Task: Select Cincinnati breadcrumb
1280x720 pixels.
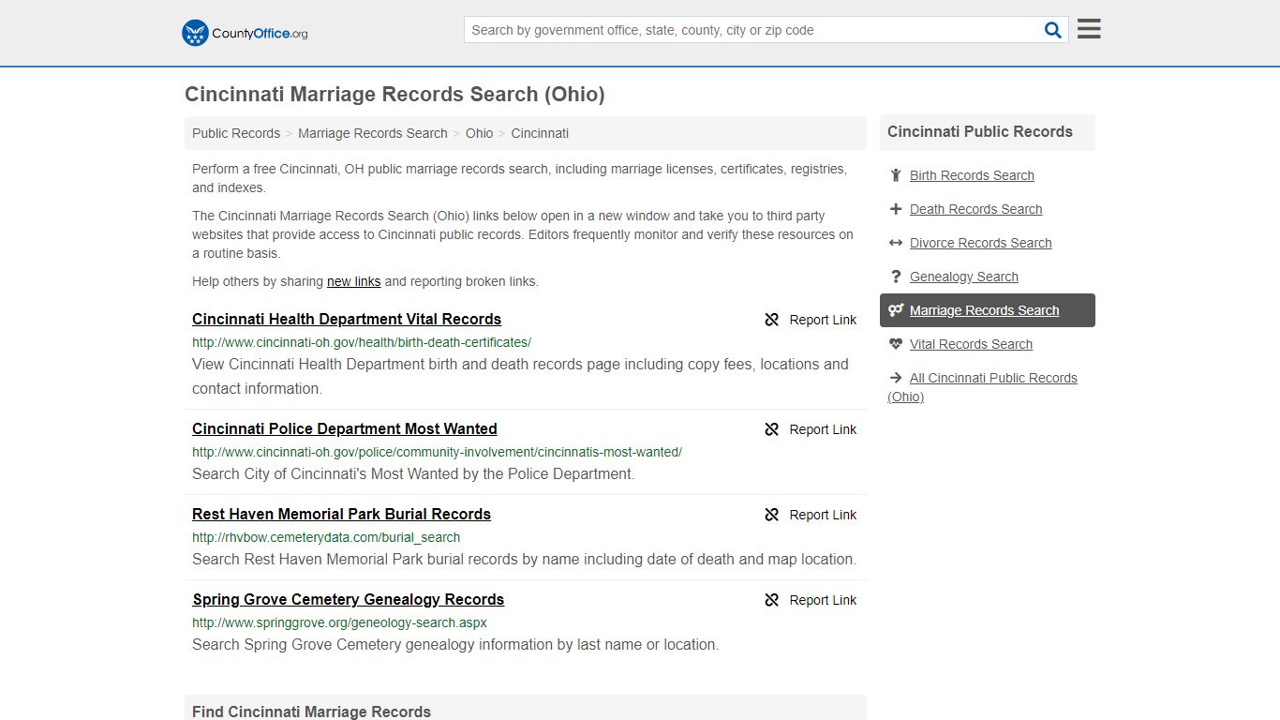Action: click(x=540, y=133)
